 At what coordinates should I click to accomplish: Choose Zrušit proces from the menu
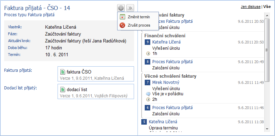pyautogui.click(x=139, y=25)
